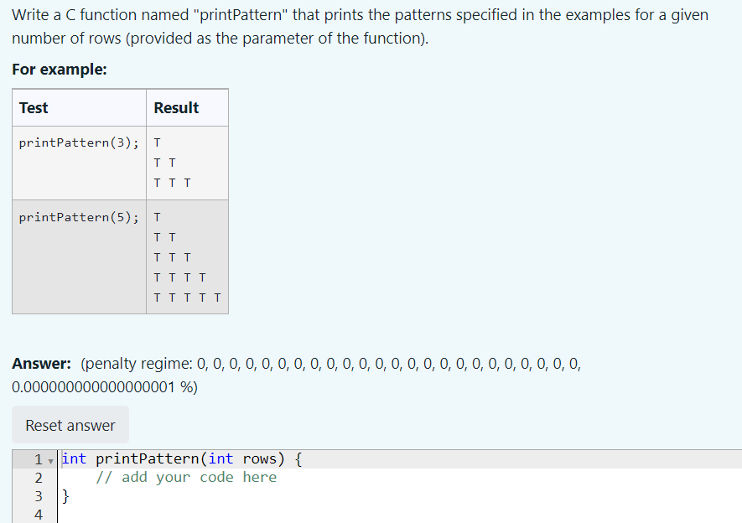Click the keyword 'int' on line 1

point(72,458)
